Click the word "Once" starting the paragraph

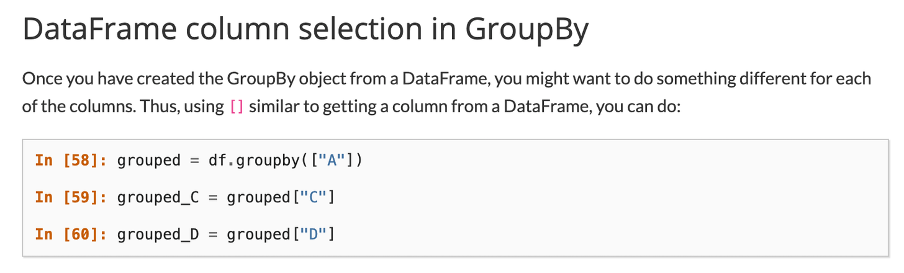[x=38, y=79]
